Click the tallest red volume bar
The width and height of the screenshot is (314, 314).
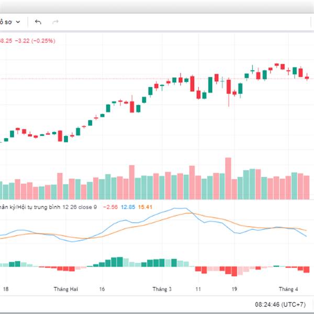(228, 178)
